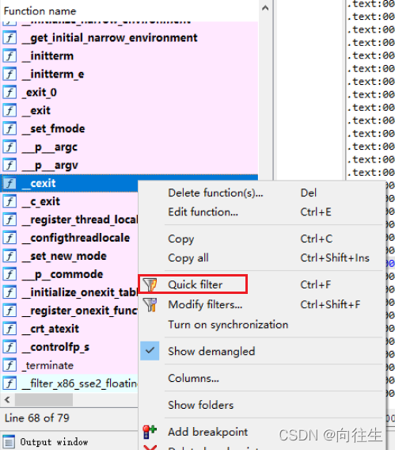Click the horizontal scrollbar thumb
This screenshot has width=395, height=450.
44,399
